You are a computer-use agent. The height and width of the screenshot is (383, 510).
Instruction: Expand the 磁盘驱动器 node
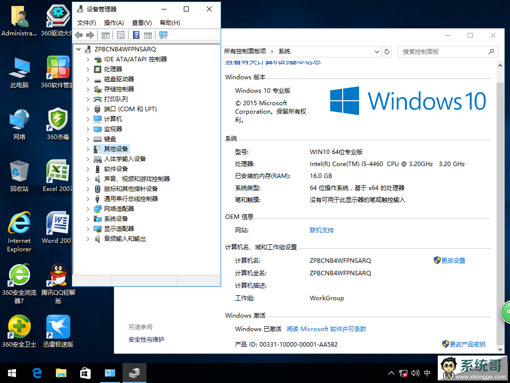(88, 79)
